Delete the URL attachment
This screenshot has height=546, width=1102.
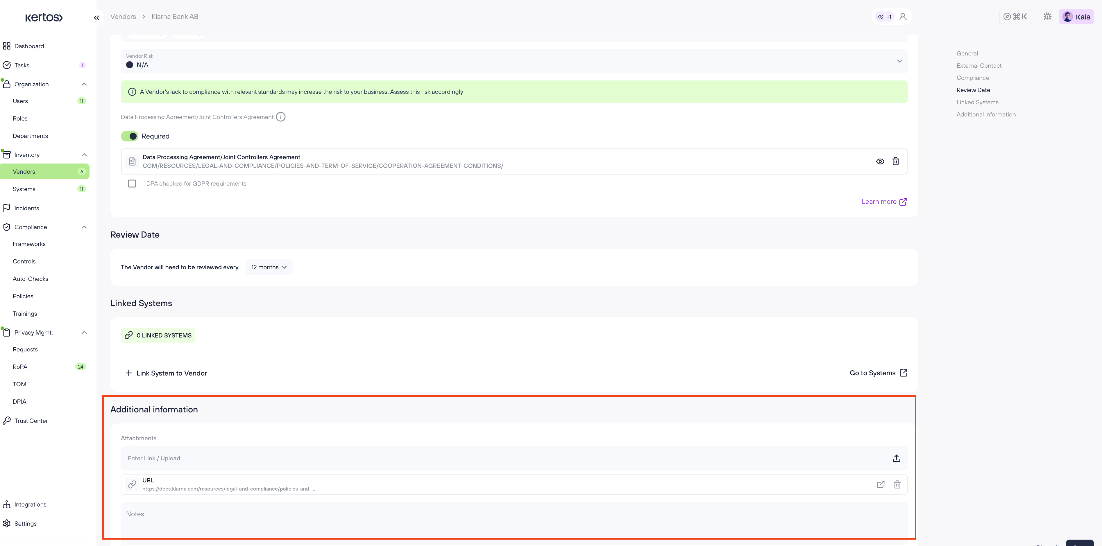tap(897, 485)
